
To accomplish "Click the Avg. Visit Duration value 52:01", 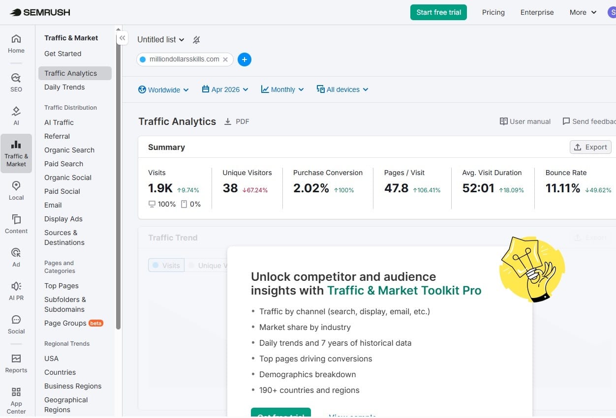I will pos(478,188).
